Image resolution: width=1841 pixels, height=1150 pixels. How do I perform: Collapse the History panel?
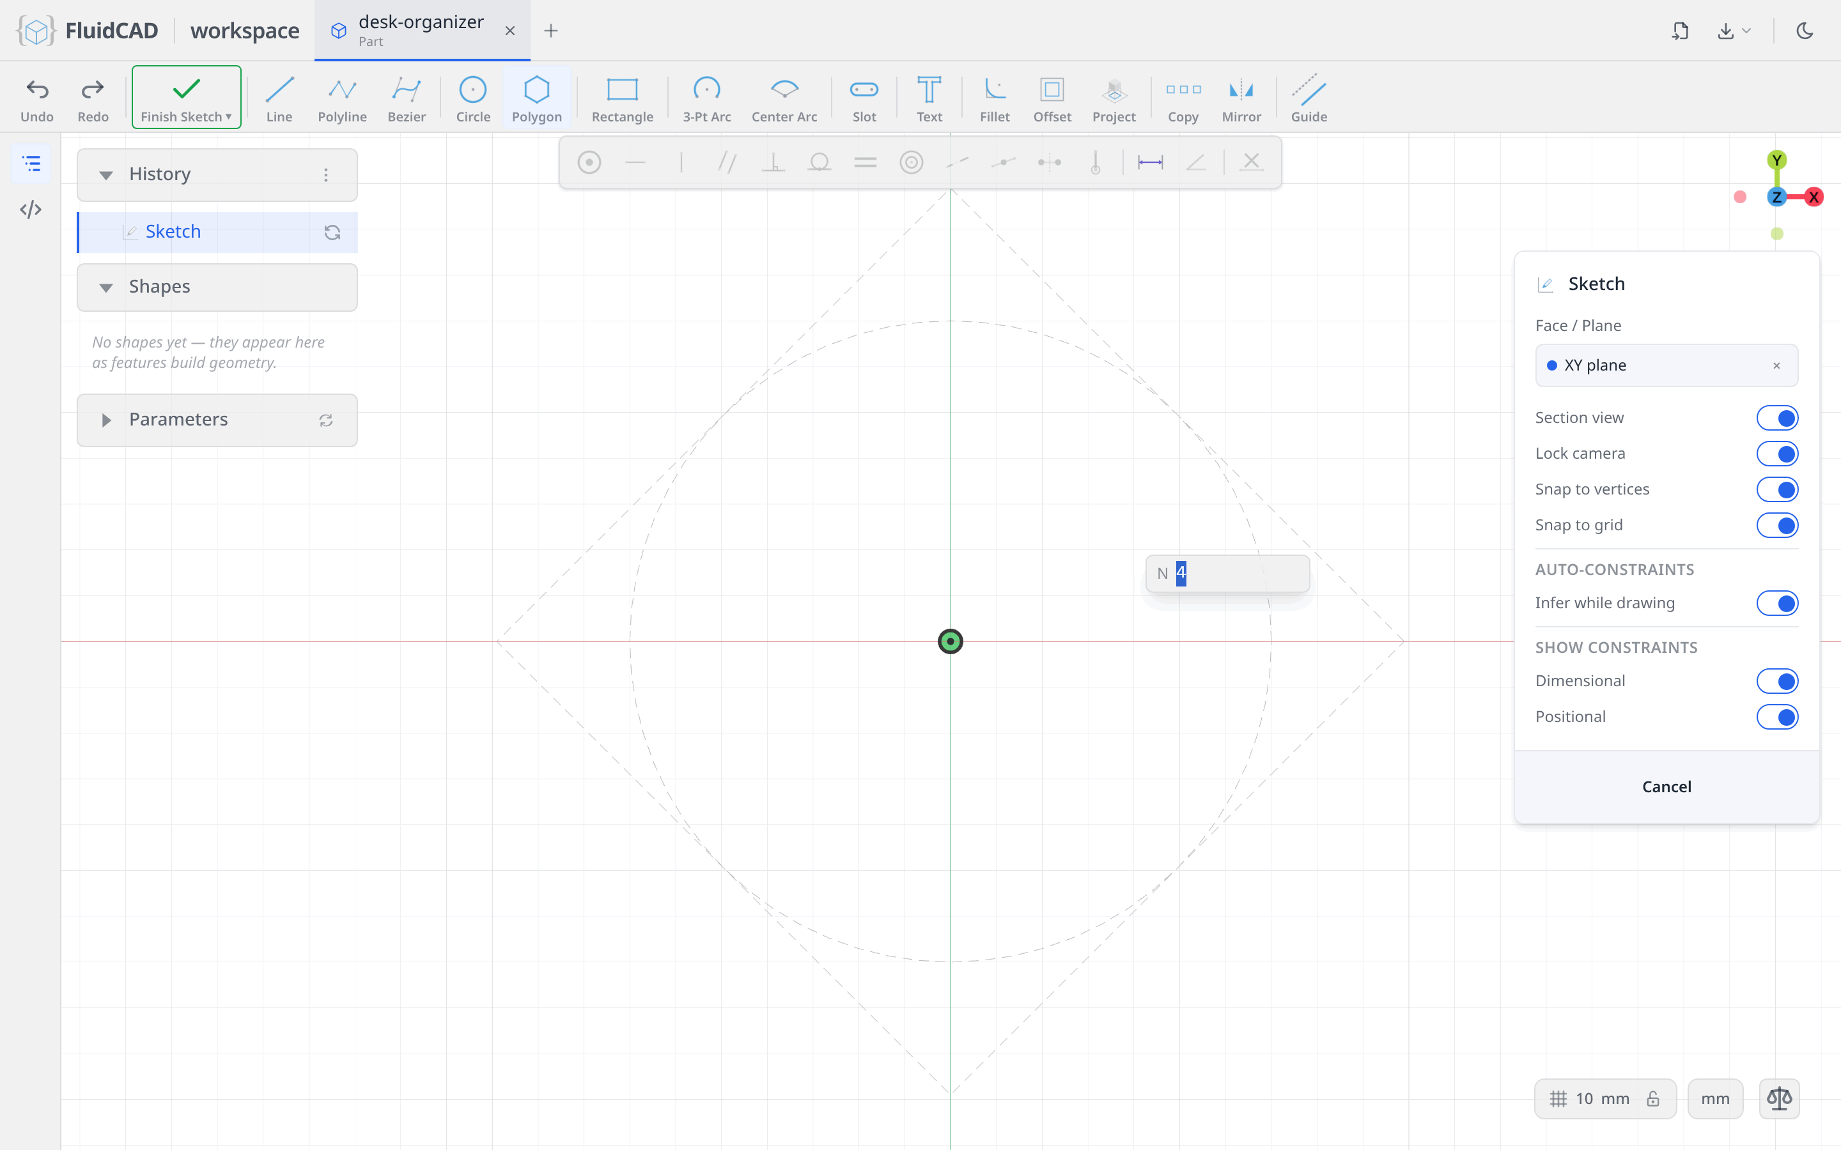(x=105, y=175)
